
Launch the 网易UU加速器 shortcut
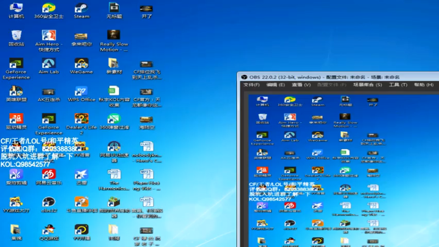[114, 151]
